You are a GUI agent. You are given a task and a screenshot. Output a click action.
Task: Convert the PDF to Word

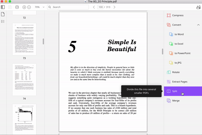pyautogui.click(x=179, y=34)
